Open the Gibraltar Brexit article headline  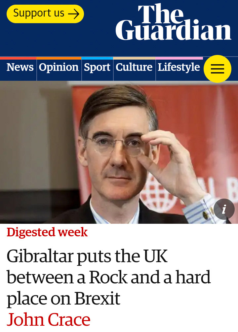coord(109,277)
